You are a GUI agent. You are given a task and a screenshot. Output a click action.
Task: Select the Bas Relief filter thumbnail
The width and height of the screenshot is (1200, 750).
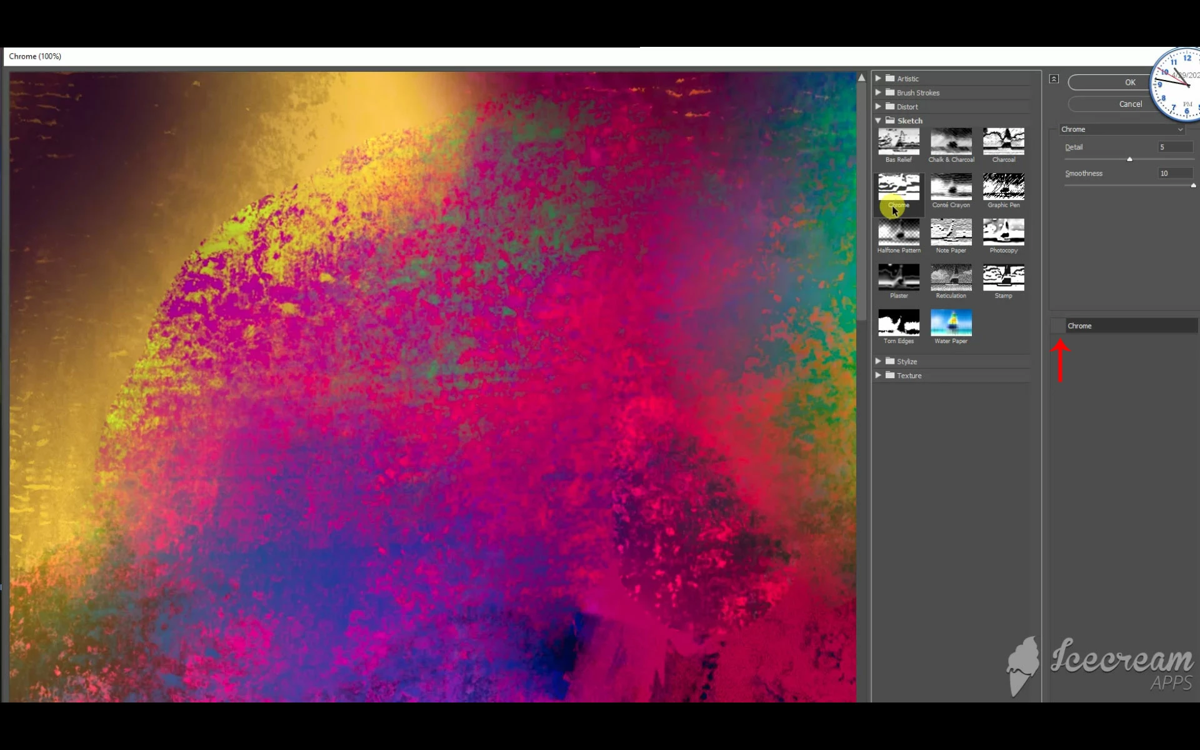[898, 142]
